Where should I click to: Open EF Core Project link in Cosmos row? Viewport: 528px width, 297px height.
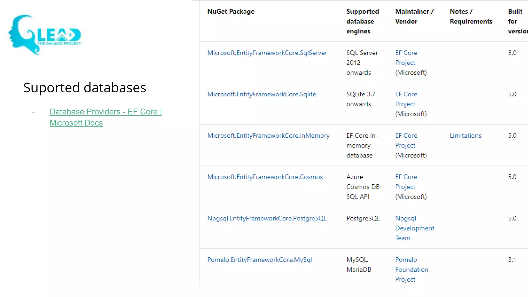tap(406, 182)
